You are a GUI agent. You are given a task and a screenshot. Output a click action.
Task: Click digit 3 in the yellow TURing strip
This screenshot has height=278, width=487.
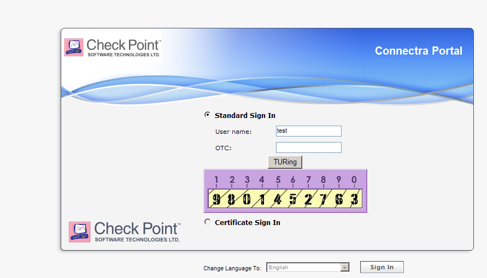click(x=354, y=199)
